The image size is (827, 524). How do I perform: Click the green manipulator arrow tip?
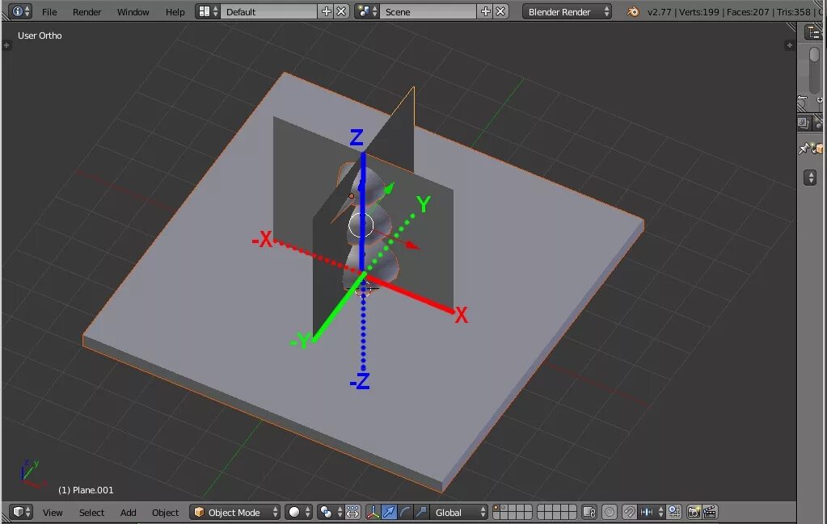point(389,188)
